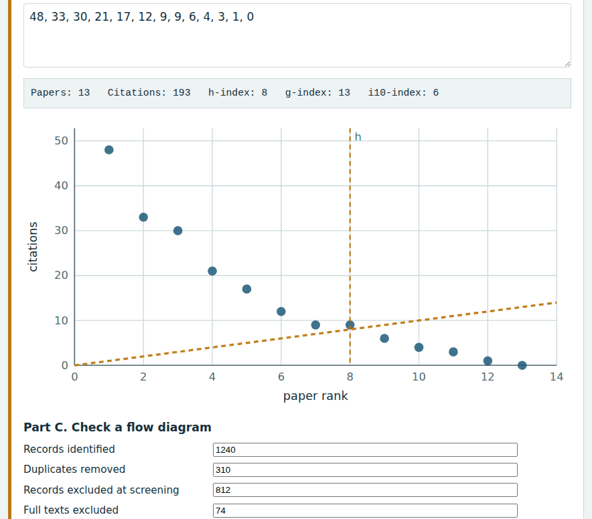Click the 'Duplicates removed' label
592x519 pixels.
(74, 470)
